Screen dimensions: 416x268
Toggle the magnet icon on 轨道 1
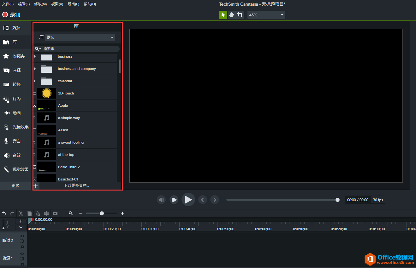(22, 259)
